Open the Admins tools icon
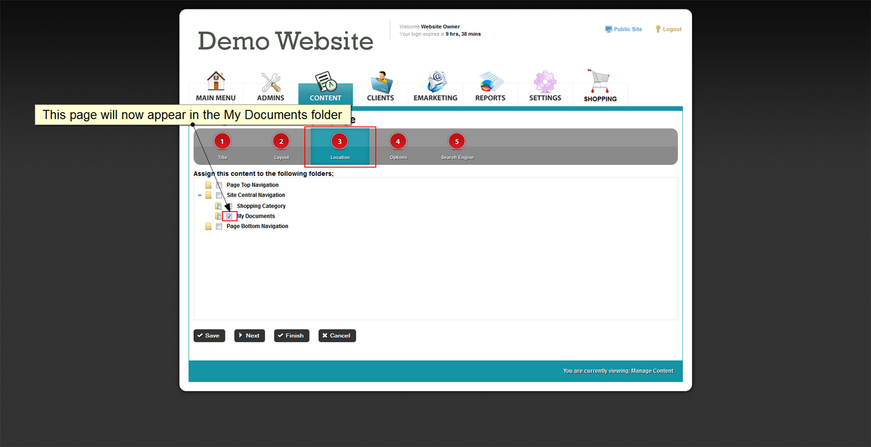 point(271,82)
